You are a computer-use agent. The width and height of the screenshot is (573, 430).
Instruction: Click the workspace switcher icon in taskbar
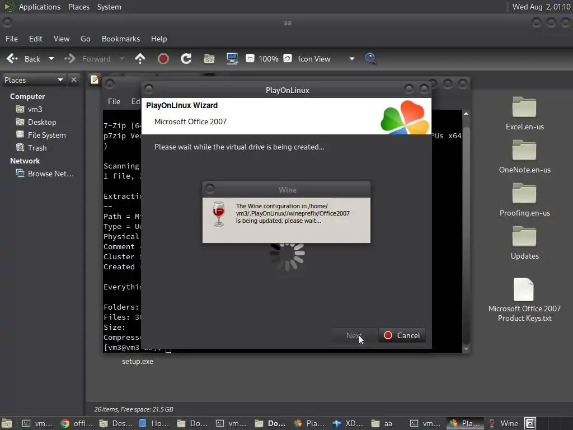click(x=530, y=423)
